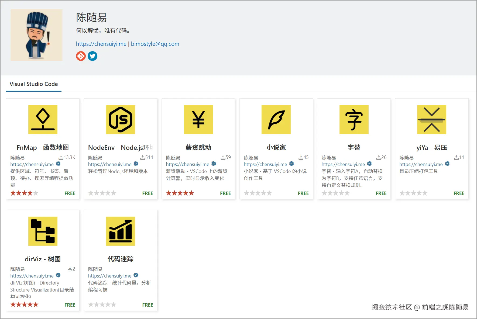
Task: Open the 代码迷踪 extension title
Action: [121, 259]
